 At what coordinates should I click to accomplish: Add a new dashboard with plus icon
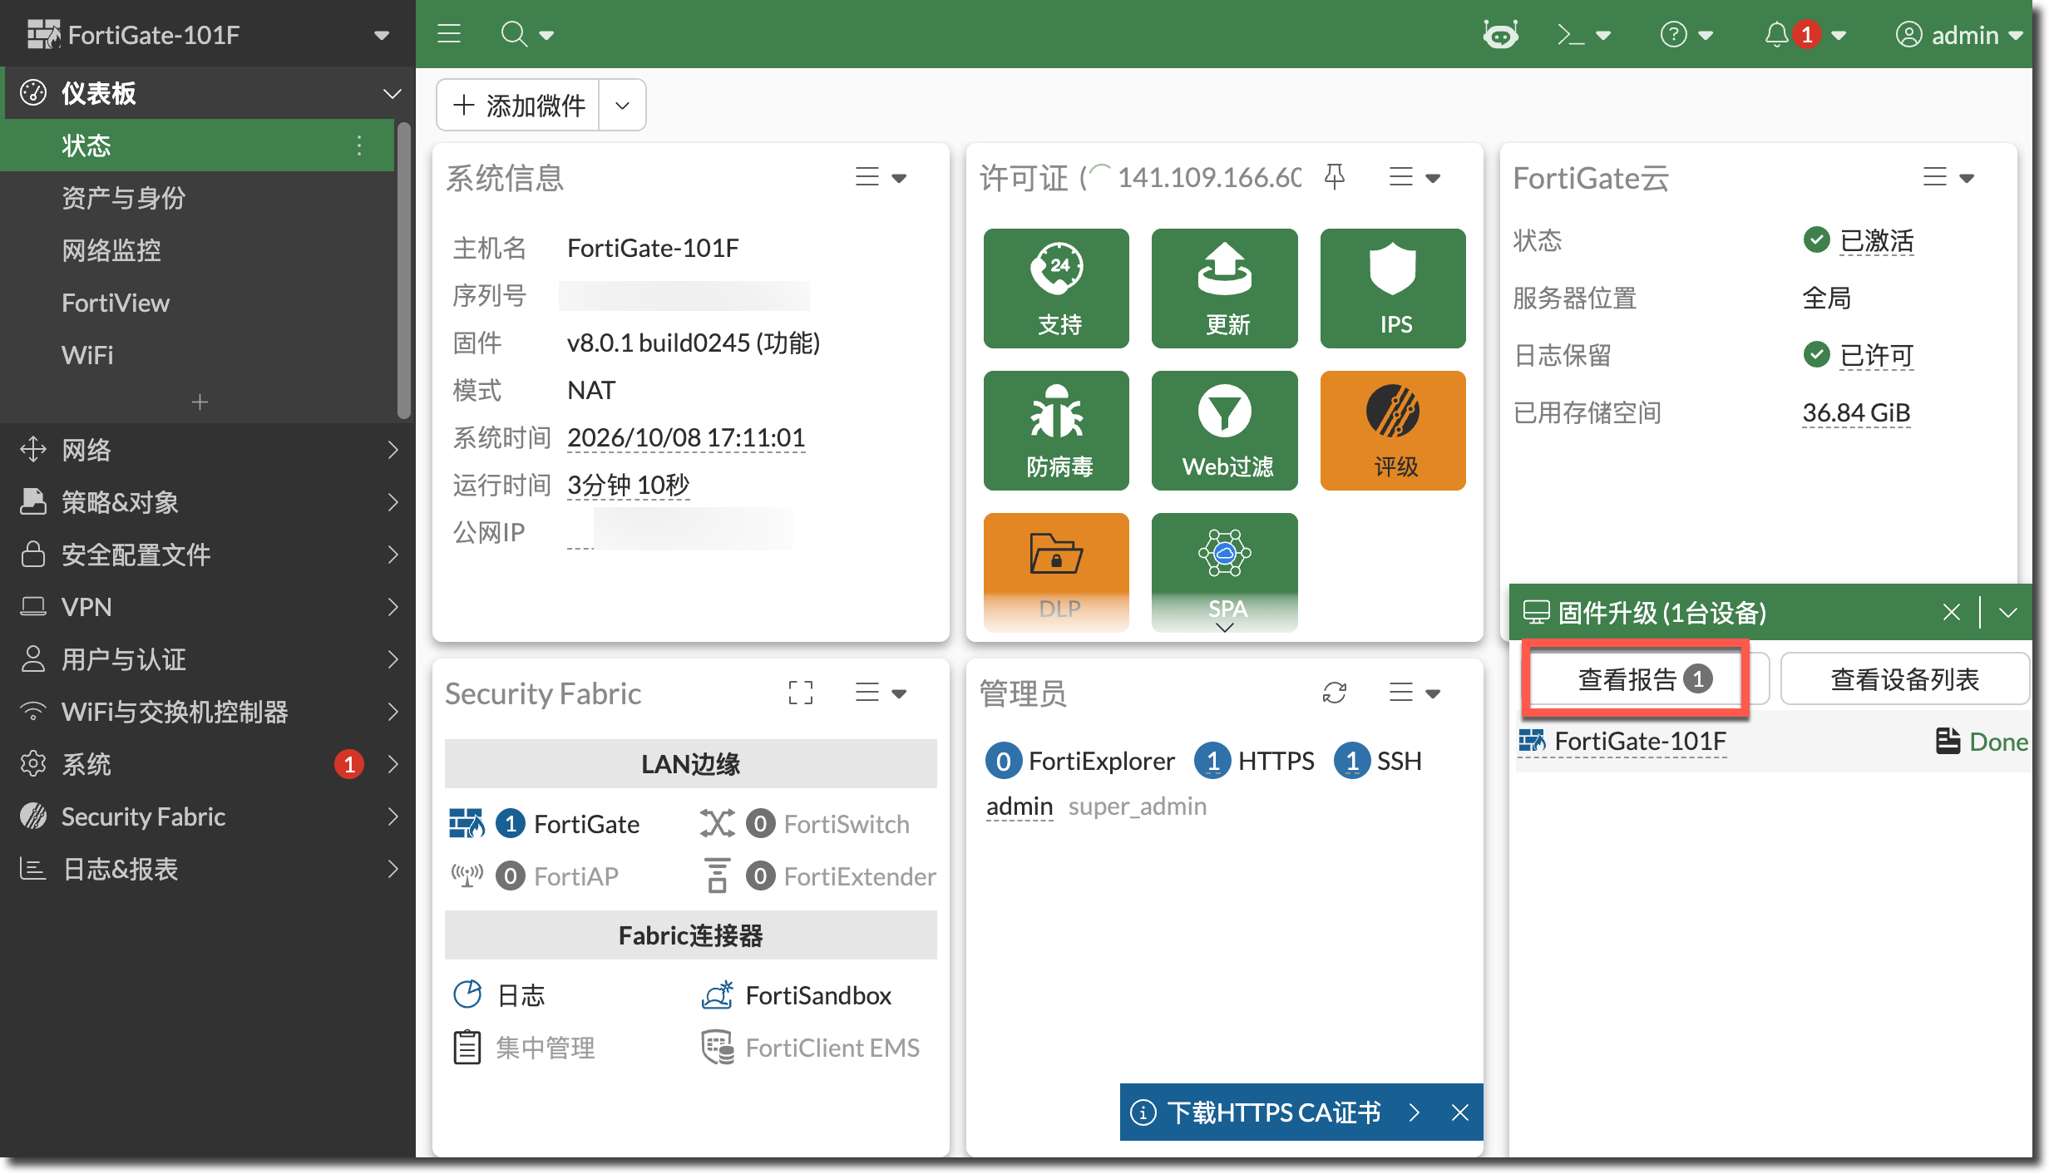(x=200, y=402)
